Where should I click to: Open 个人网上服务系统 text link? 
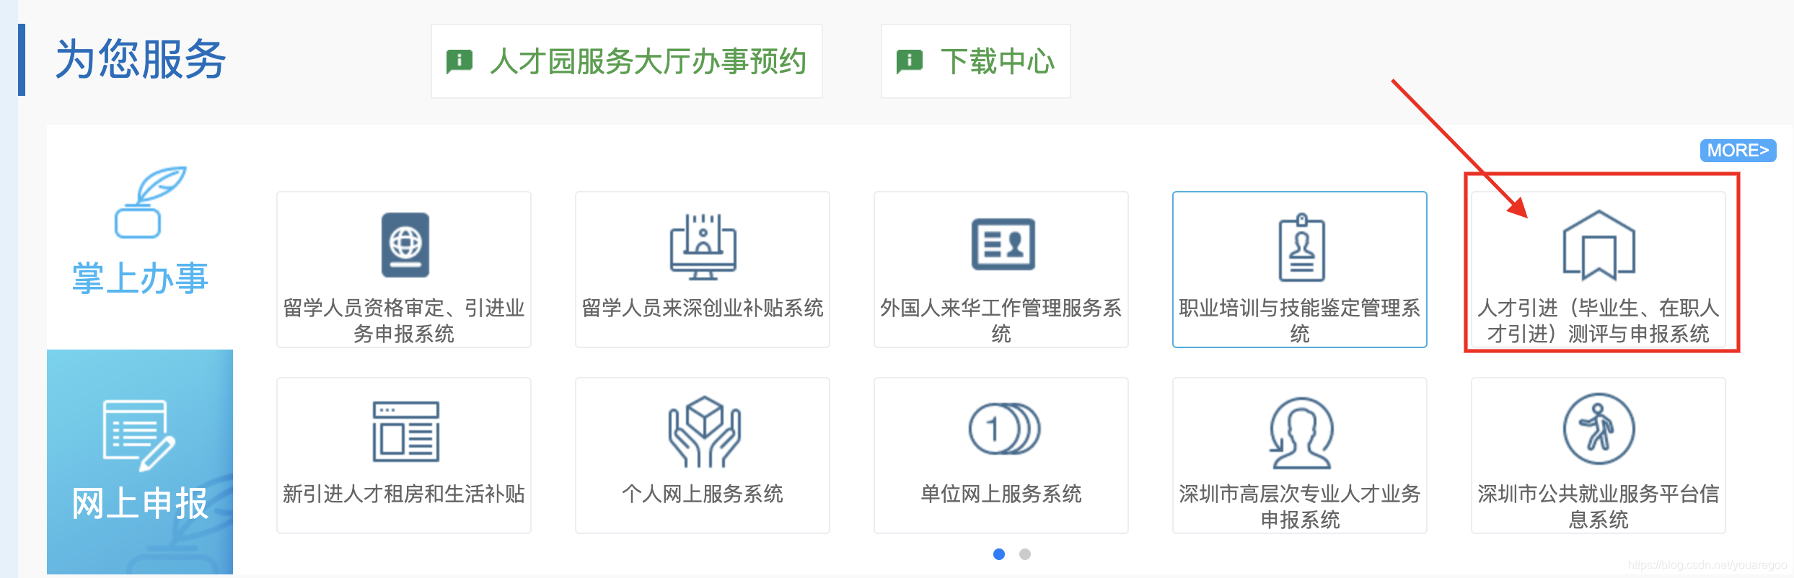703,494
